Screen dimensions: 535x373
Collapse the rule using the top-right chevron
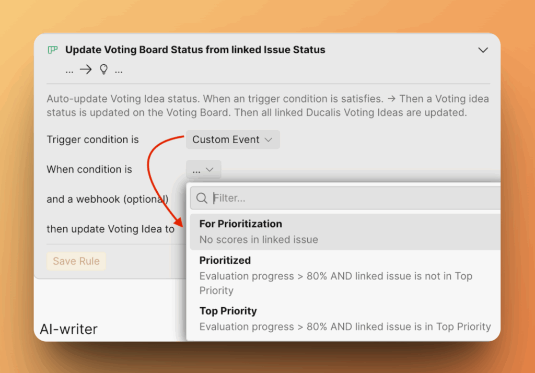click(x=483, y=50)
